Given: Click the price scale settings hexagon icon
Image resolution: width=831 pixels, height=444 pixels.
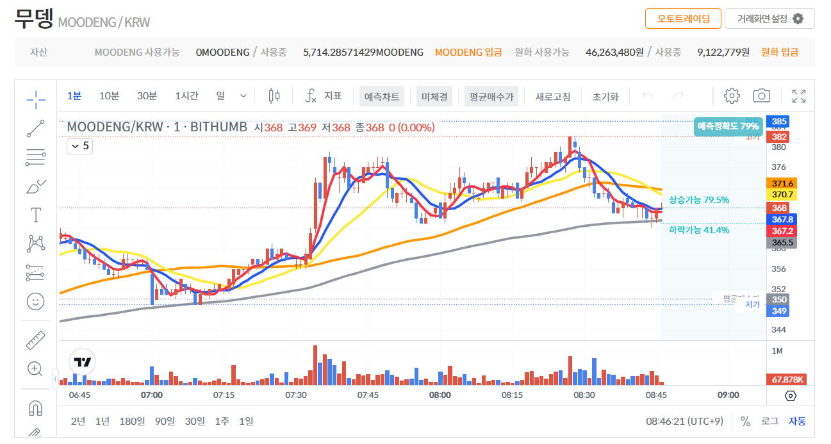Looking at the screenshot, I should point(791,396).
